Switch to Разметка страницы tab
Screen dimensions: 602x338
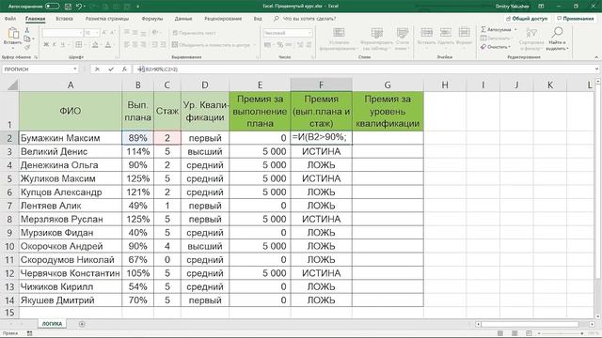[107, 19]
